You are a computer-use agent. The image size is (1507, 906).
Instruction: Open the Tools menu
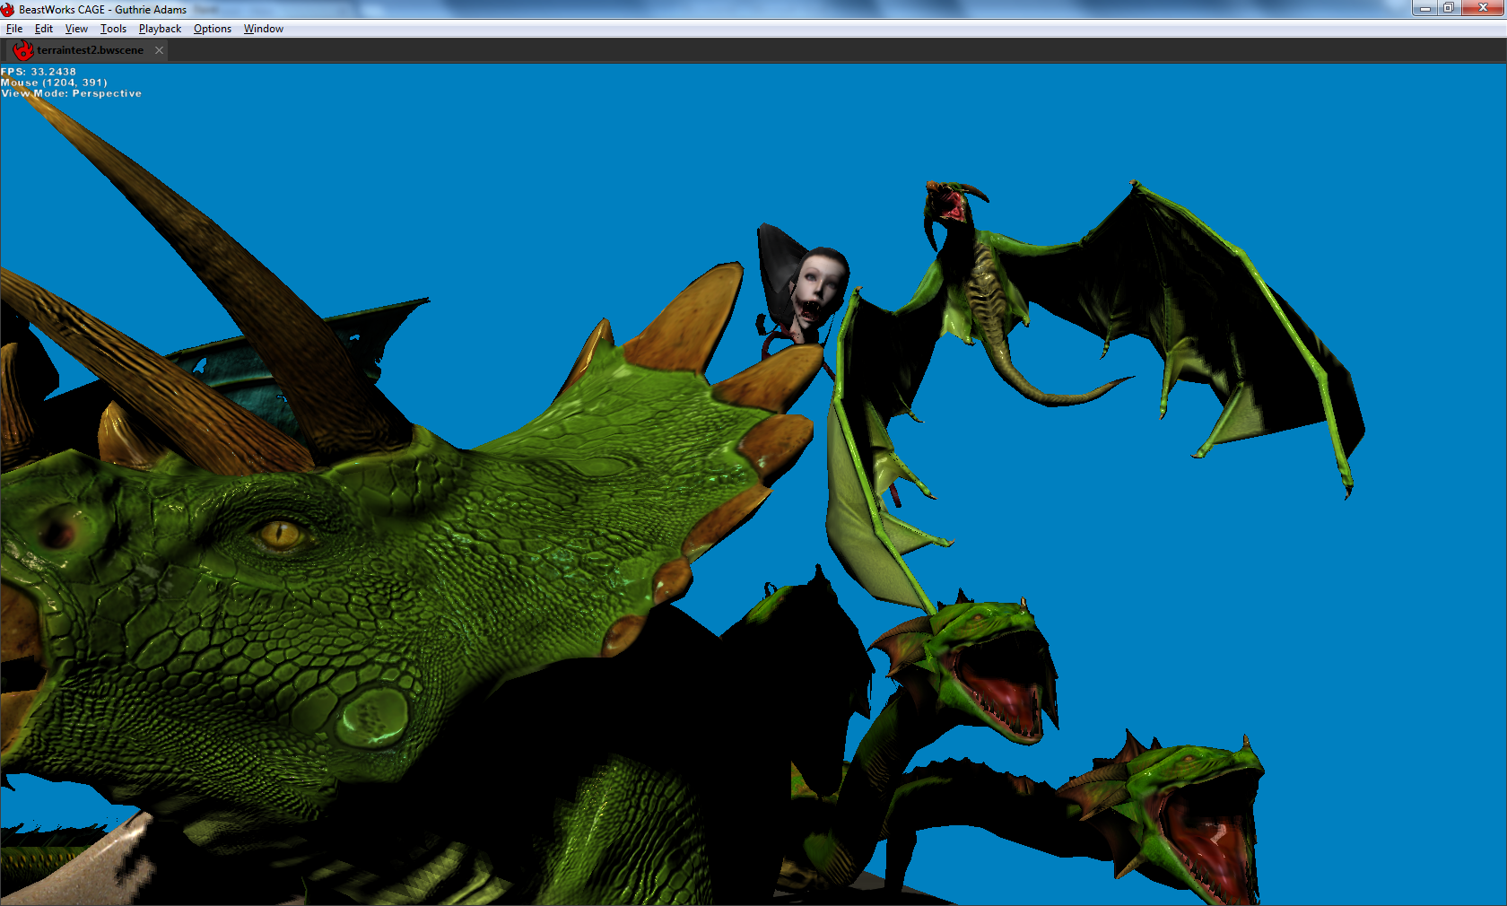pyautogui.click(x=113, y=29)
